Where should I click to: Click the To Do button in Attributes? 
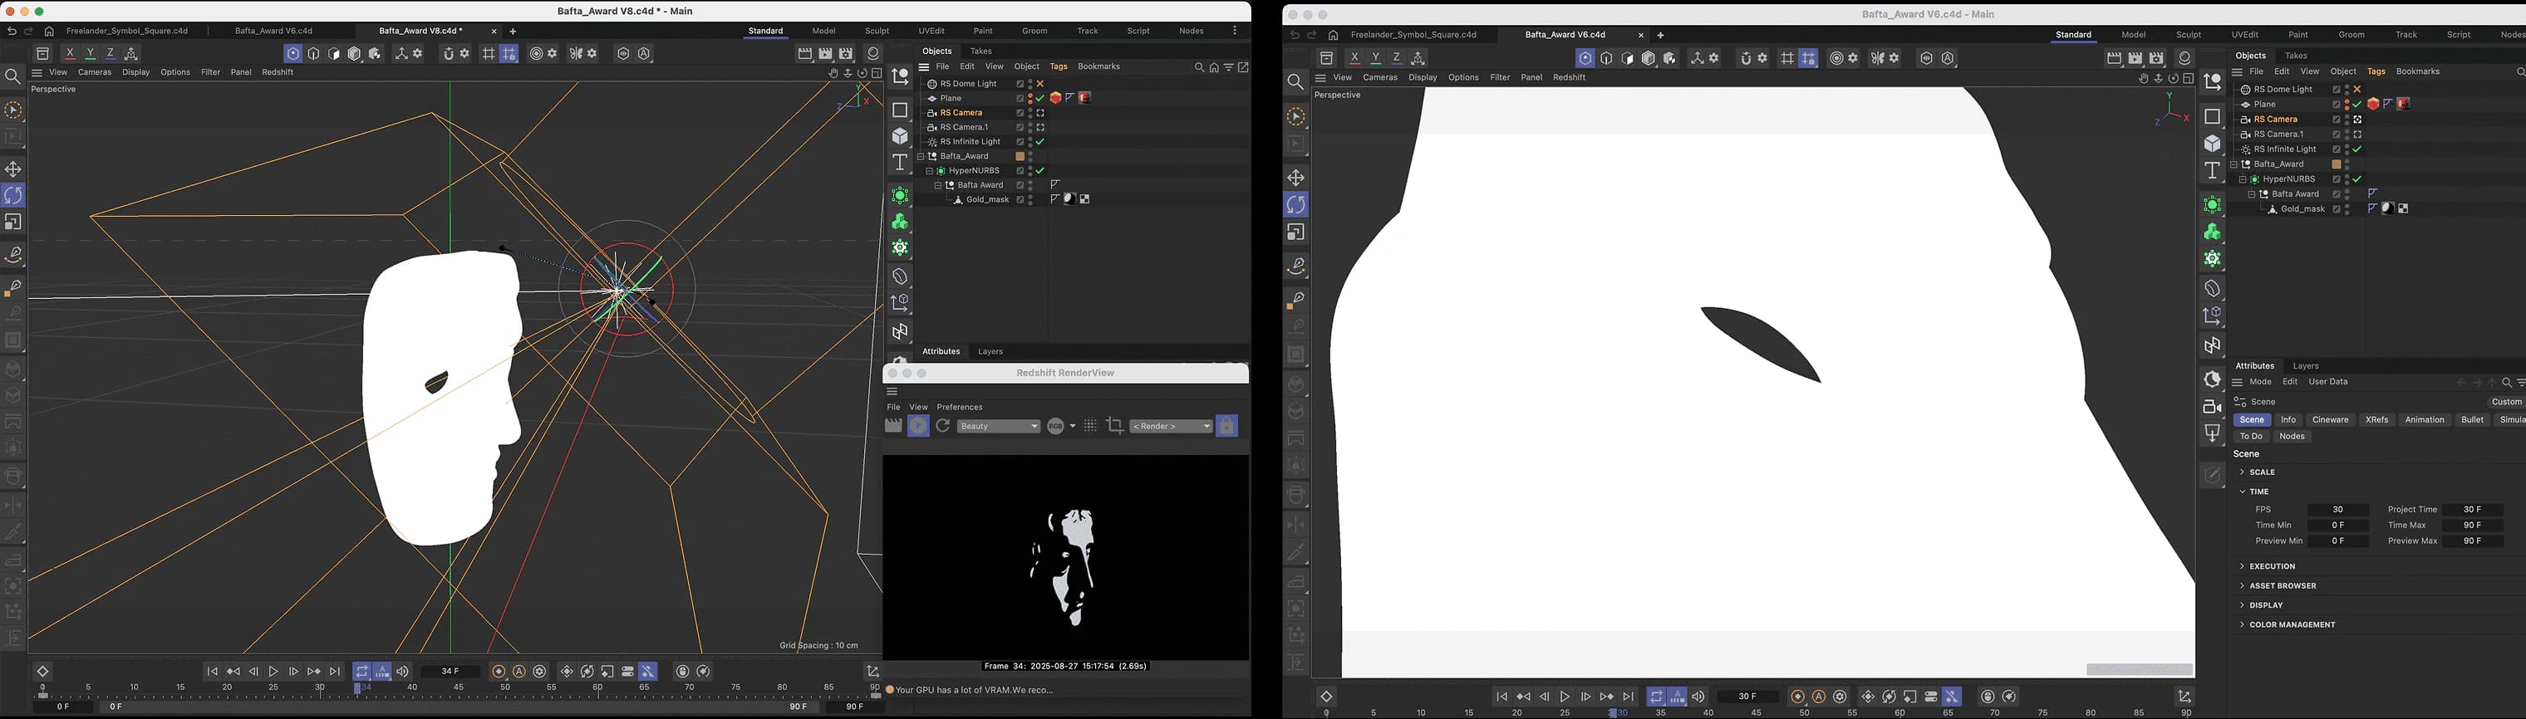(2250, 437)
